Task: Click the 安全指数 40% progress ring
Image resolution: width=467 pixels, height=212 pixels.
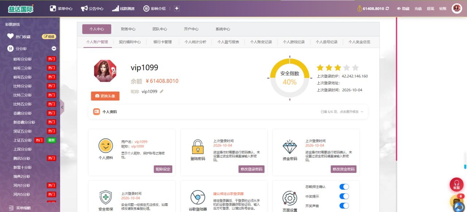Action: pos(290,78)
